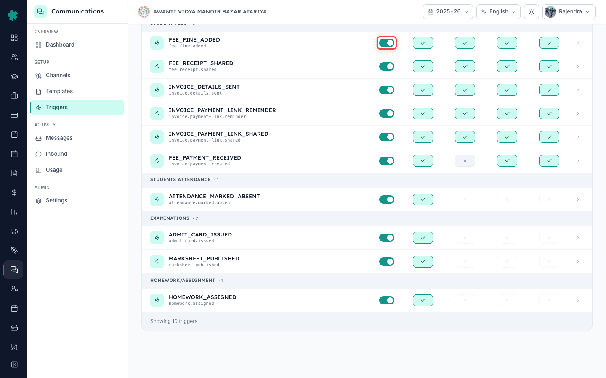Open the bus transport icon in left rail
Screen dimensions: 606x378
tap(14, 231)
